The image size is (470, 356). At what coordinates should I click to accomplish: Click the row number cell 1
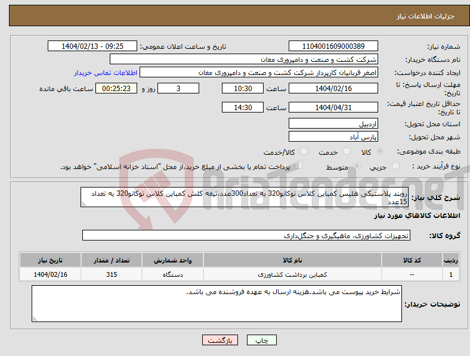451,274
